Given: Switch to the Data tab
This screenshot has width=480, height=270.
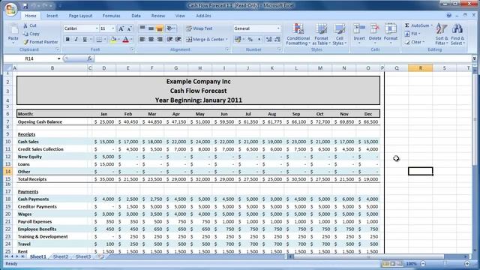Looking at the screenshot, I should coord(136,16).
